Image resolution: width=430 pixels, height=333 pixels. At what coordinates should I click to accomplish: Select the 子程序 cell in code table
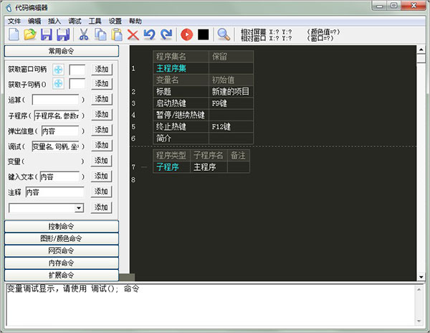coord(167,167)
